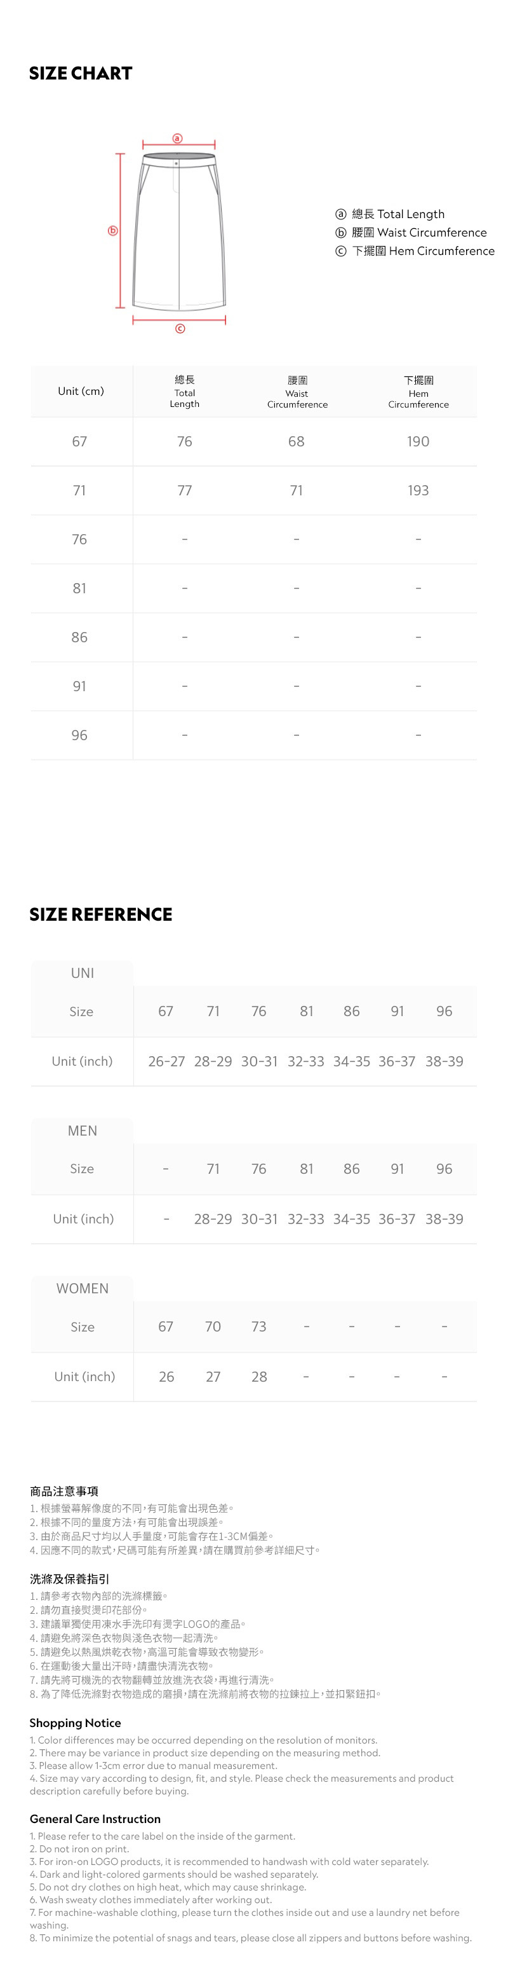Click size 73 in the WOMEN table
Screen dimensions: 508x1968
pos(259,1326)
